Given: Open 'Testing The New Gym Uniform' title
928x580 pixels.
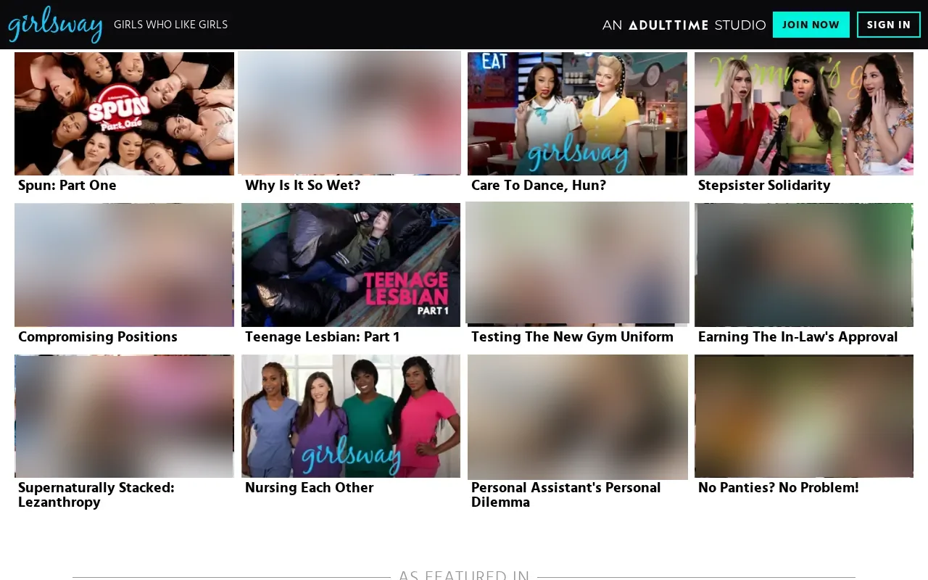Looking at the screenshot, I should coord(572,337).
